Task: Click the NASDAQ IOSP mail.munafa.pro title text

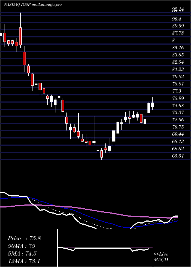Action: click(x=32, y=5)
